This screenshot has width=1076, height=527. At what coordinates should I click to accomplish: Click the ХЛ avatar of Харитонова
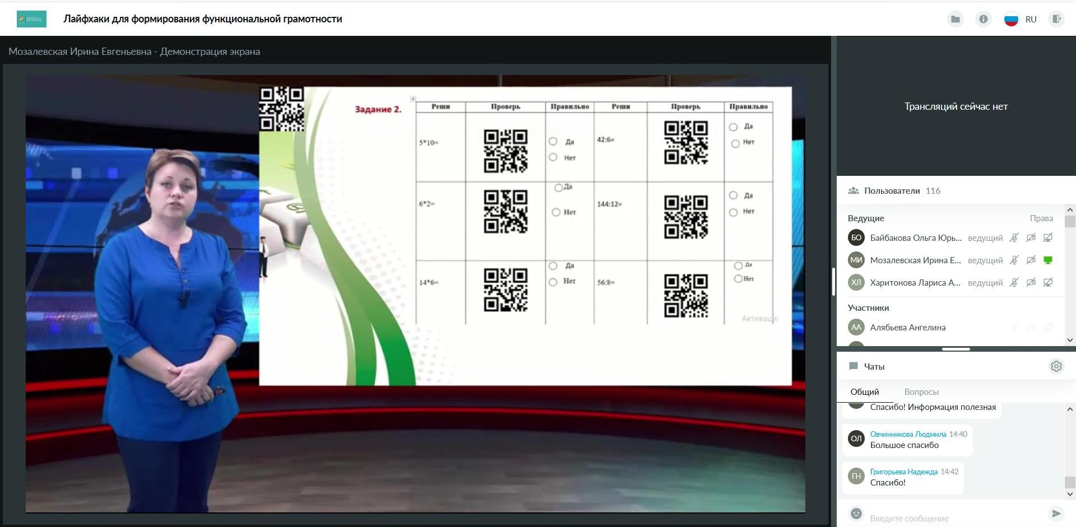click(x=856, y=283)
